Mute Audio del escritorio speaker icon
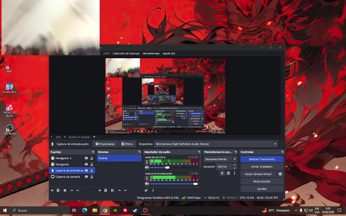The width and height of the screenshot is (346, 216). 147,167
